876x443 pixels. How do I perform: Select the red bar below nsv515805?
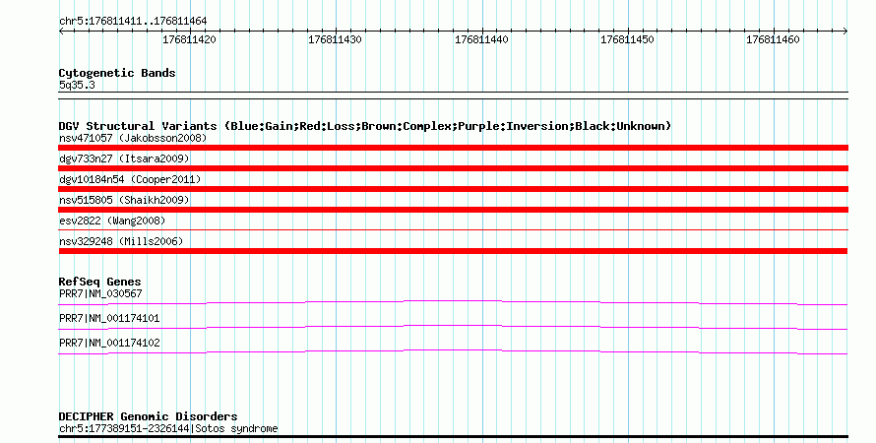pos(453,210)
